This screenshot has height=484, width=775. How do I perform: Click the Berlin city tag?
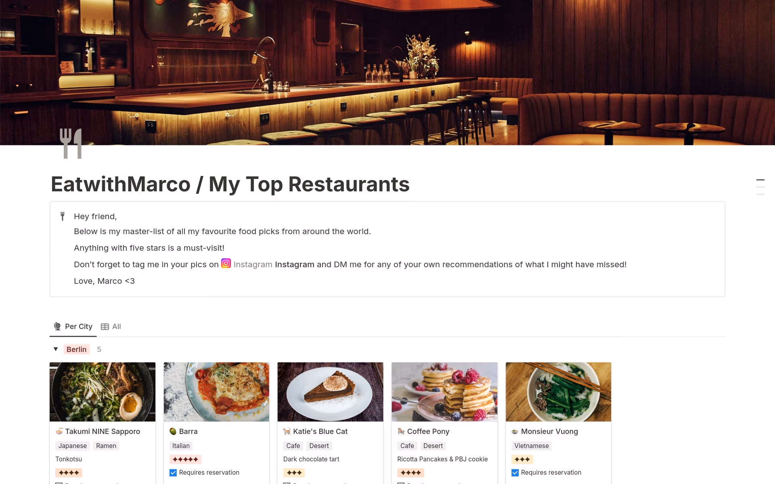point(76,350)
